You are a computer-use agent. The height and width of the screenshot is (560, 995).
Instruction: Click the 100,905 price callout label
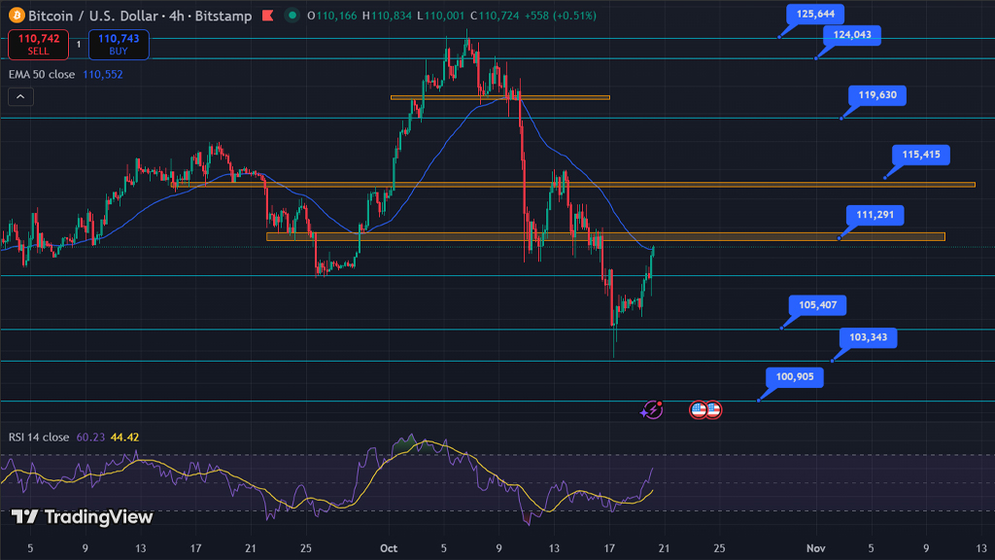coord(795,377)
